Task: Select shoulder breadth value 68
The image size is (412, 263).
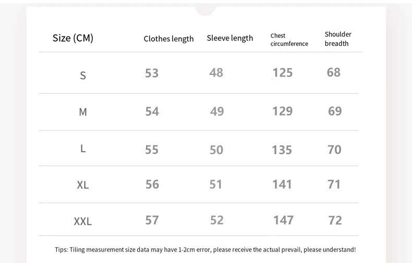Action: (333, 72)
